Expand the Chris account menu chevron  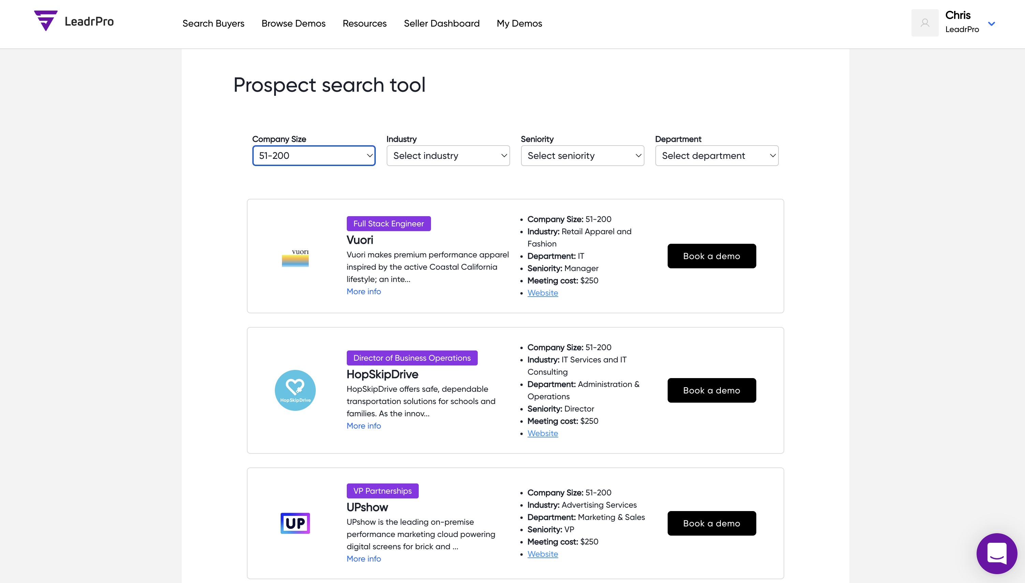992,24
